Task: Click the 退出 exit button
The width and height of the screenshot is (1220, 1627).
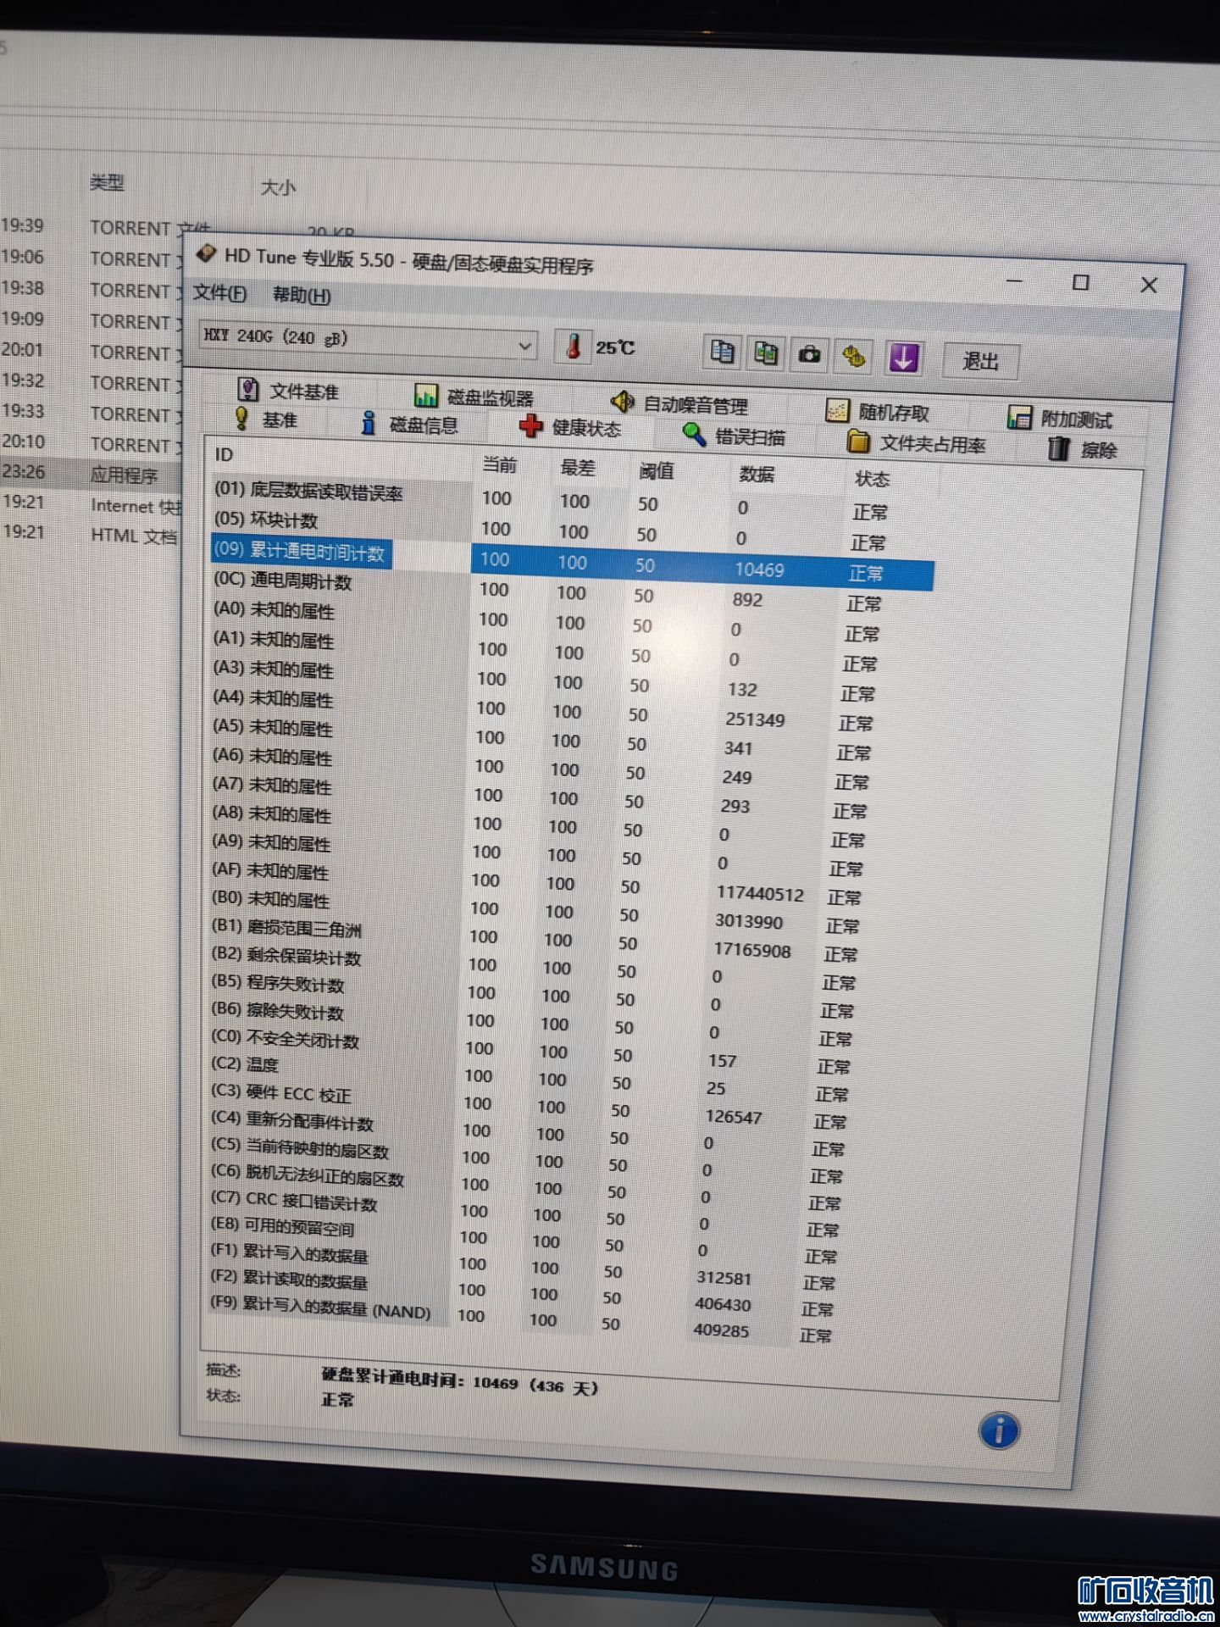Action: click(980, 362)
